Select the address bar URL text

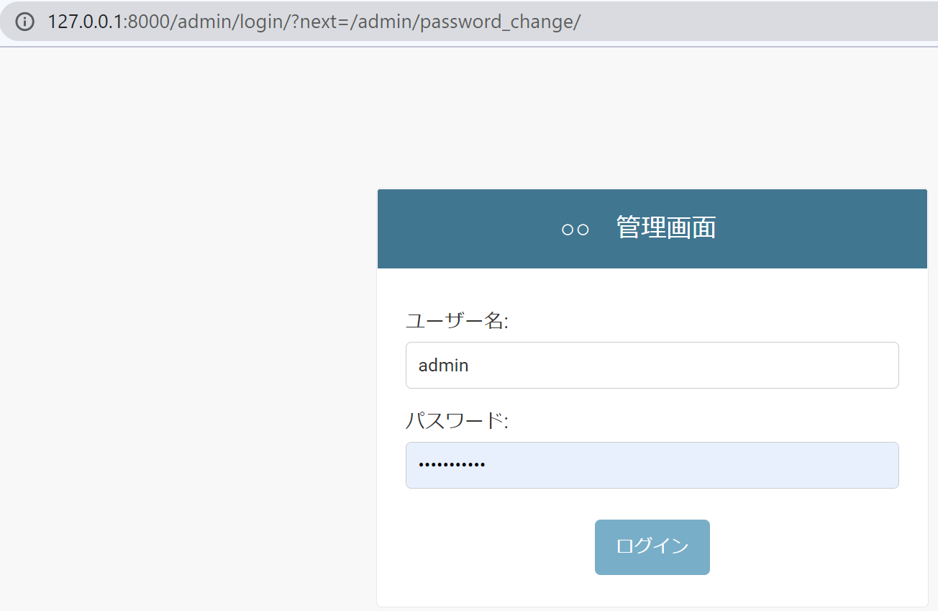(x=314, y=22)
